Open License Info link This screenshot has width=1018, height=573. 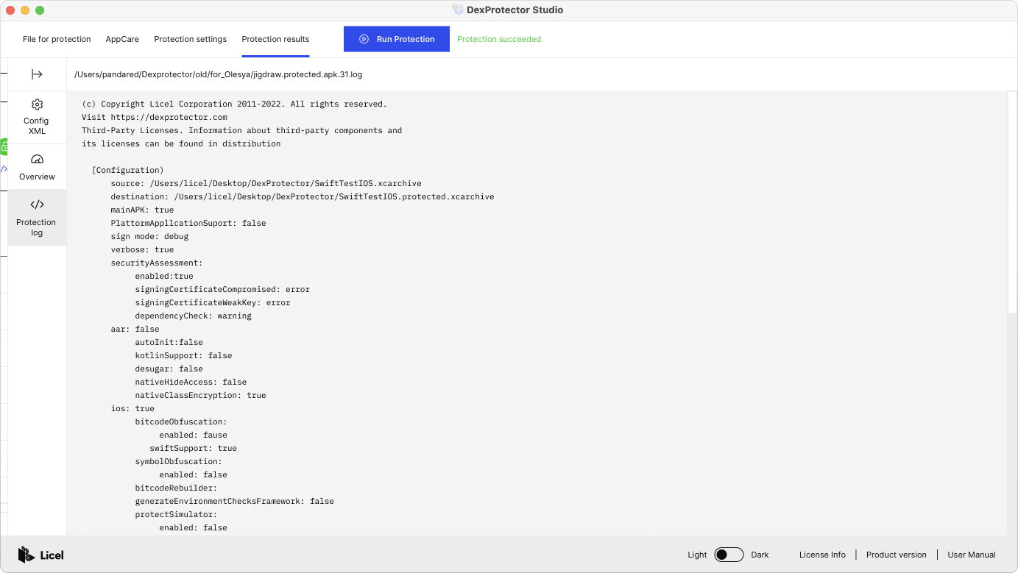pyautogui.click(x=822, y=555)
